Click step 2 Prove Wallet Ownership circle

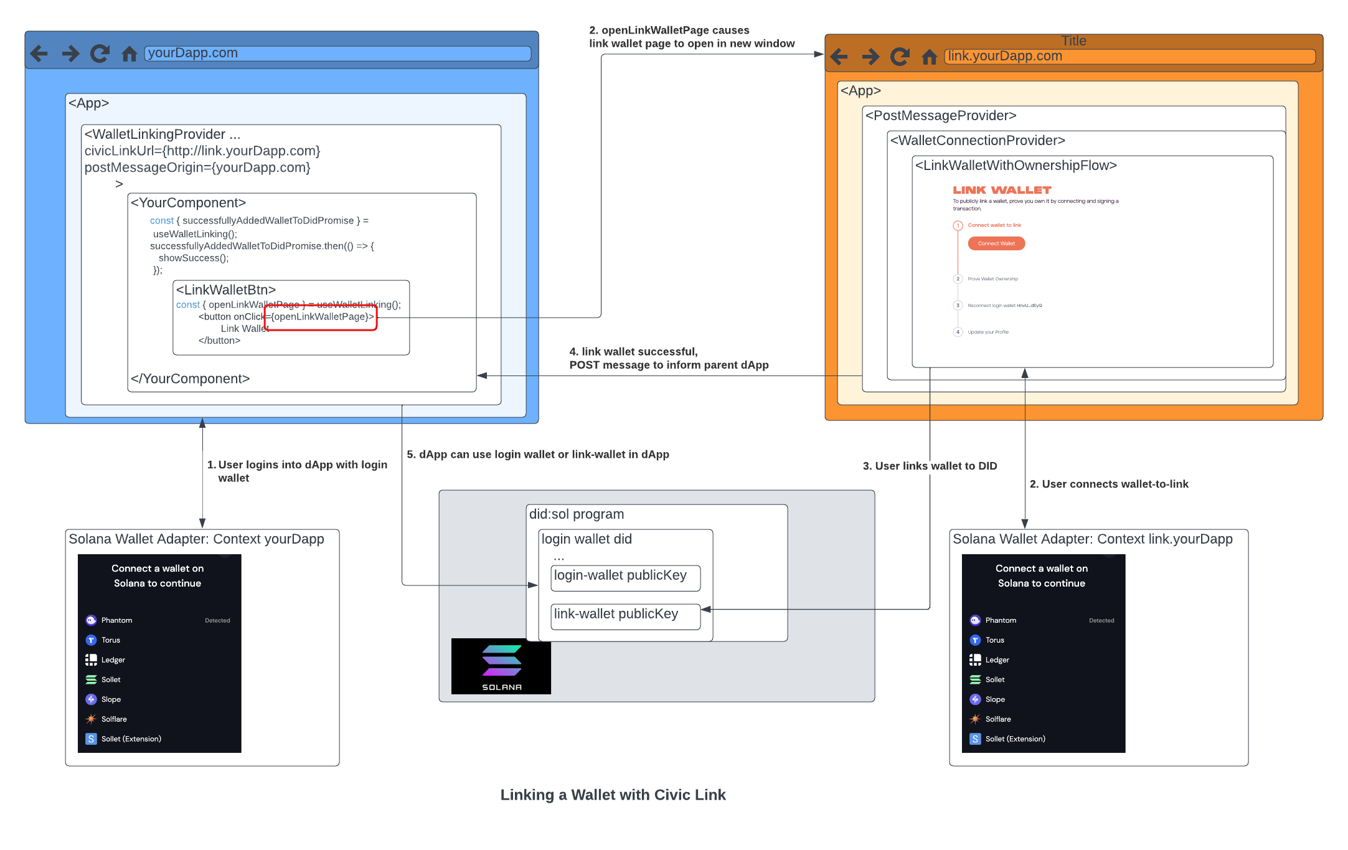(x=958, y=279)
